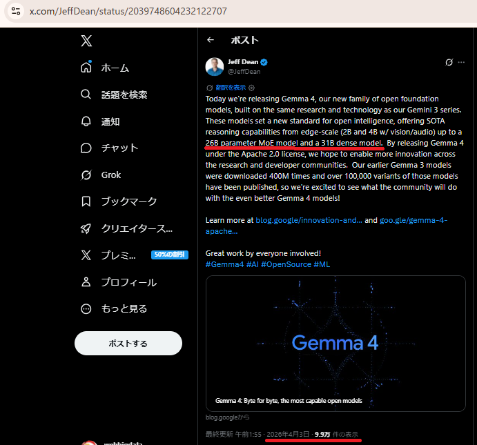This screenshot has width=477, height=445.
Task: Open the クリエイタース rocket icon
Action: pos(86,228)
